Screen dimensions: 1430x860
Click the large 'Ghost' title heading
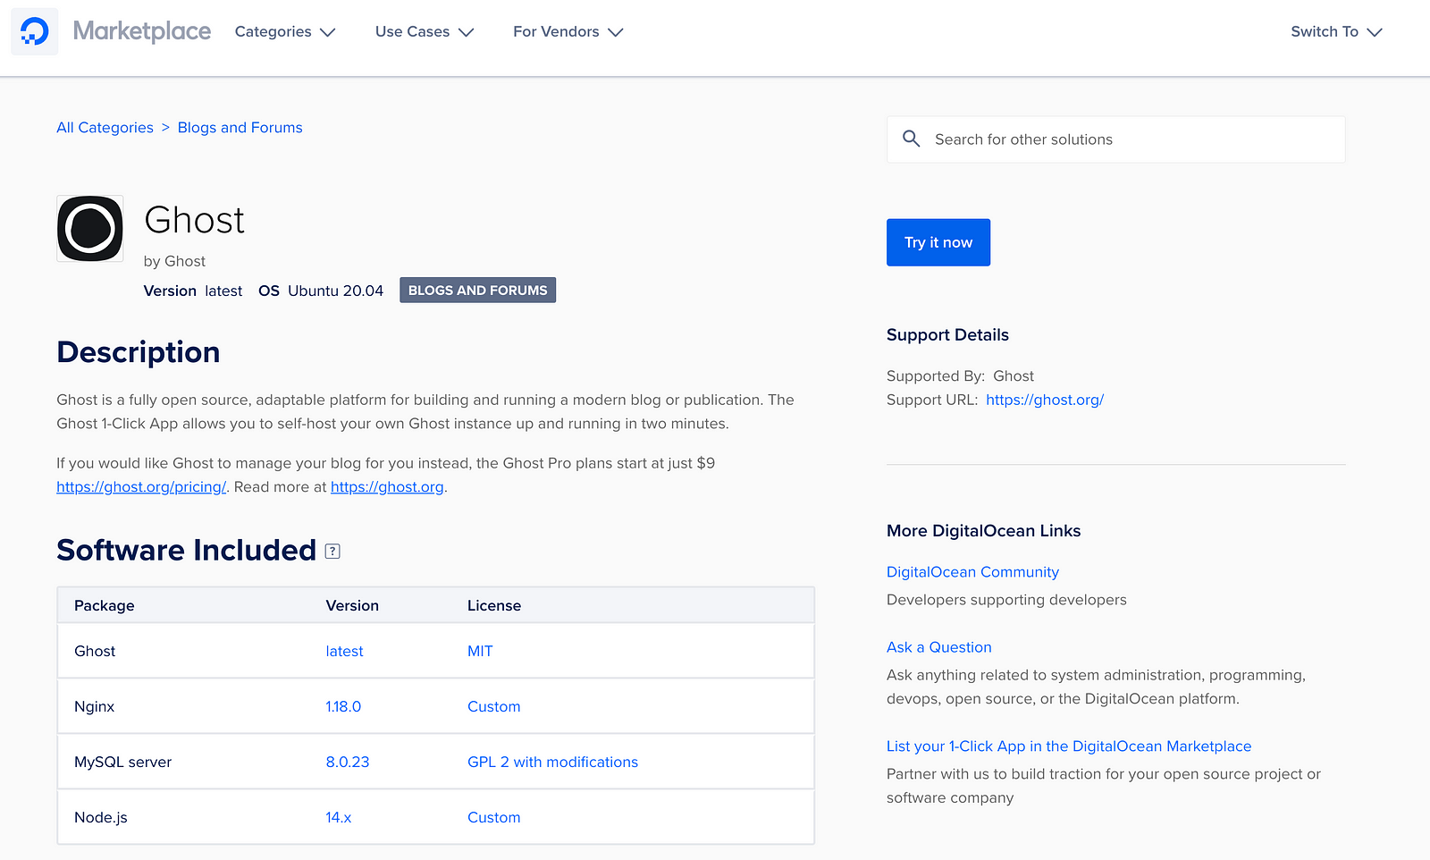pyautogui.click(x=194, y=221)
